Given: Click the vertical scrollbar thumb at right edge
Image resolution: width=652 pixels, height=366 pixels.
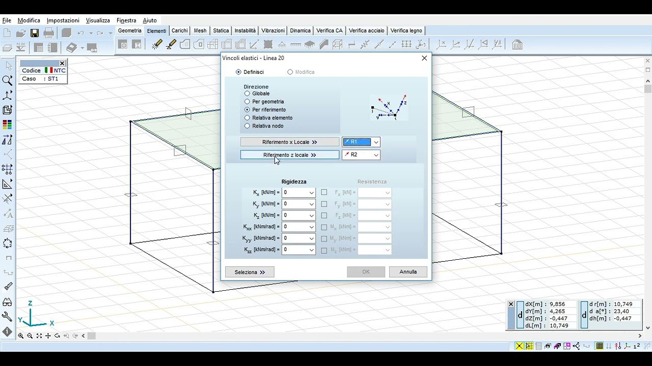Looking at the screenshot, I should click(x=648, y=89).
